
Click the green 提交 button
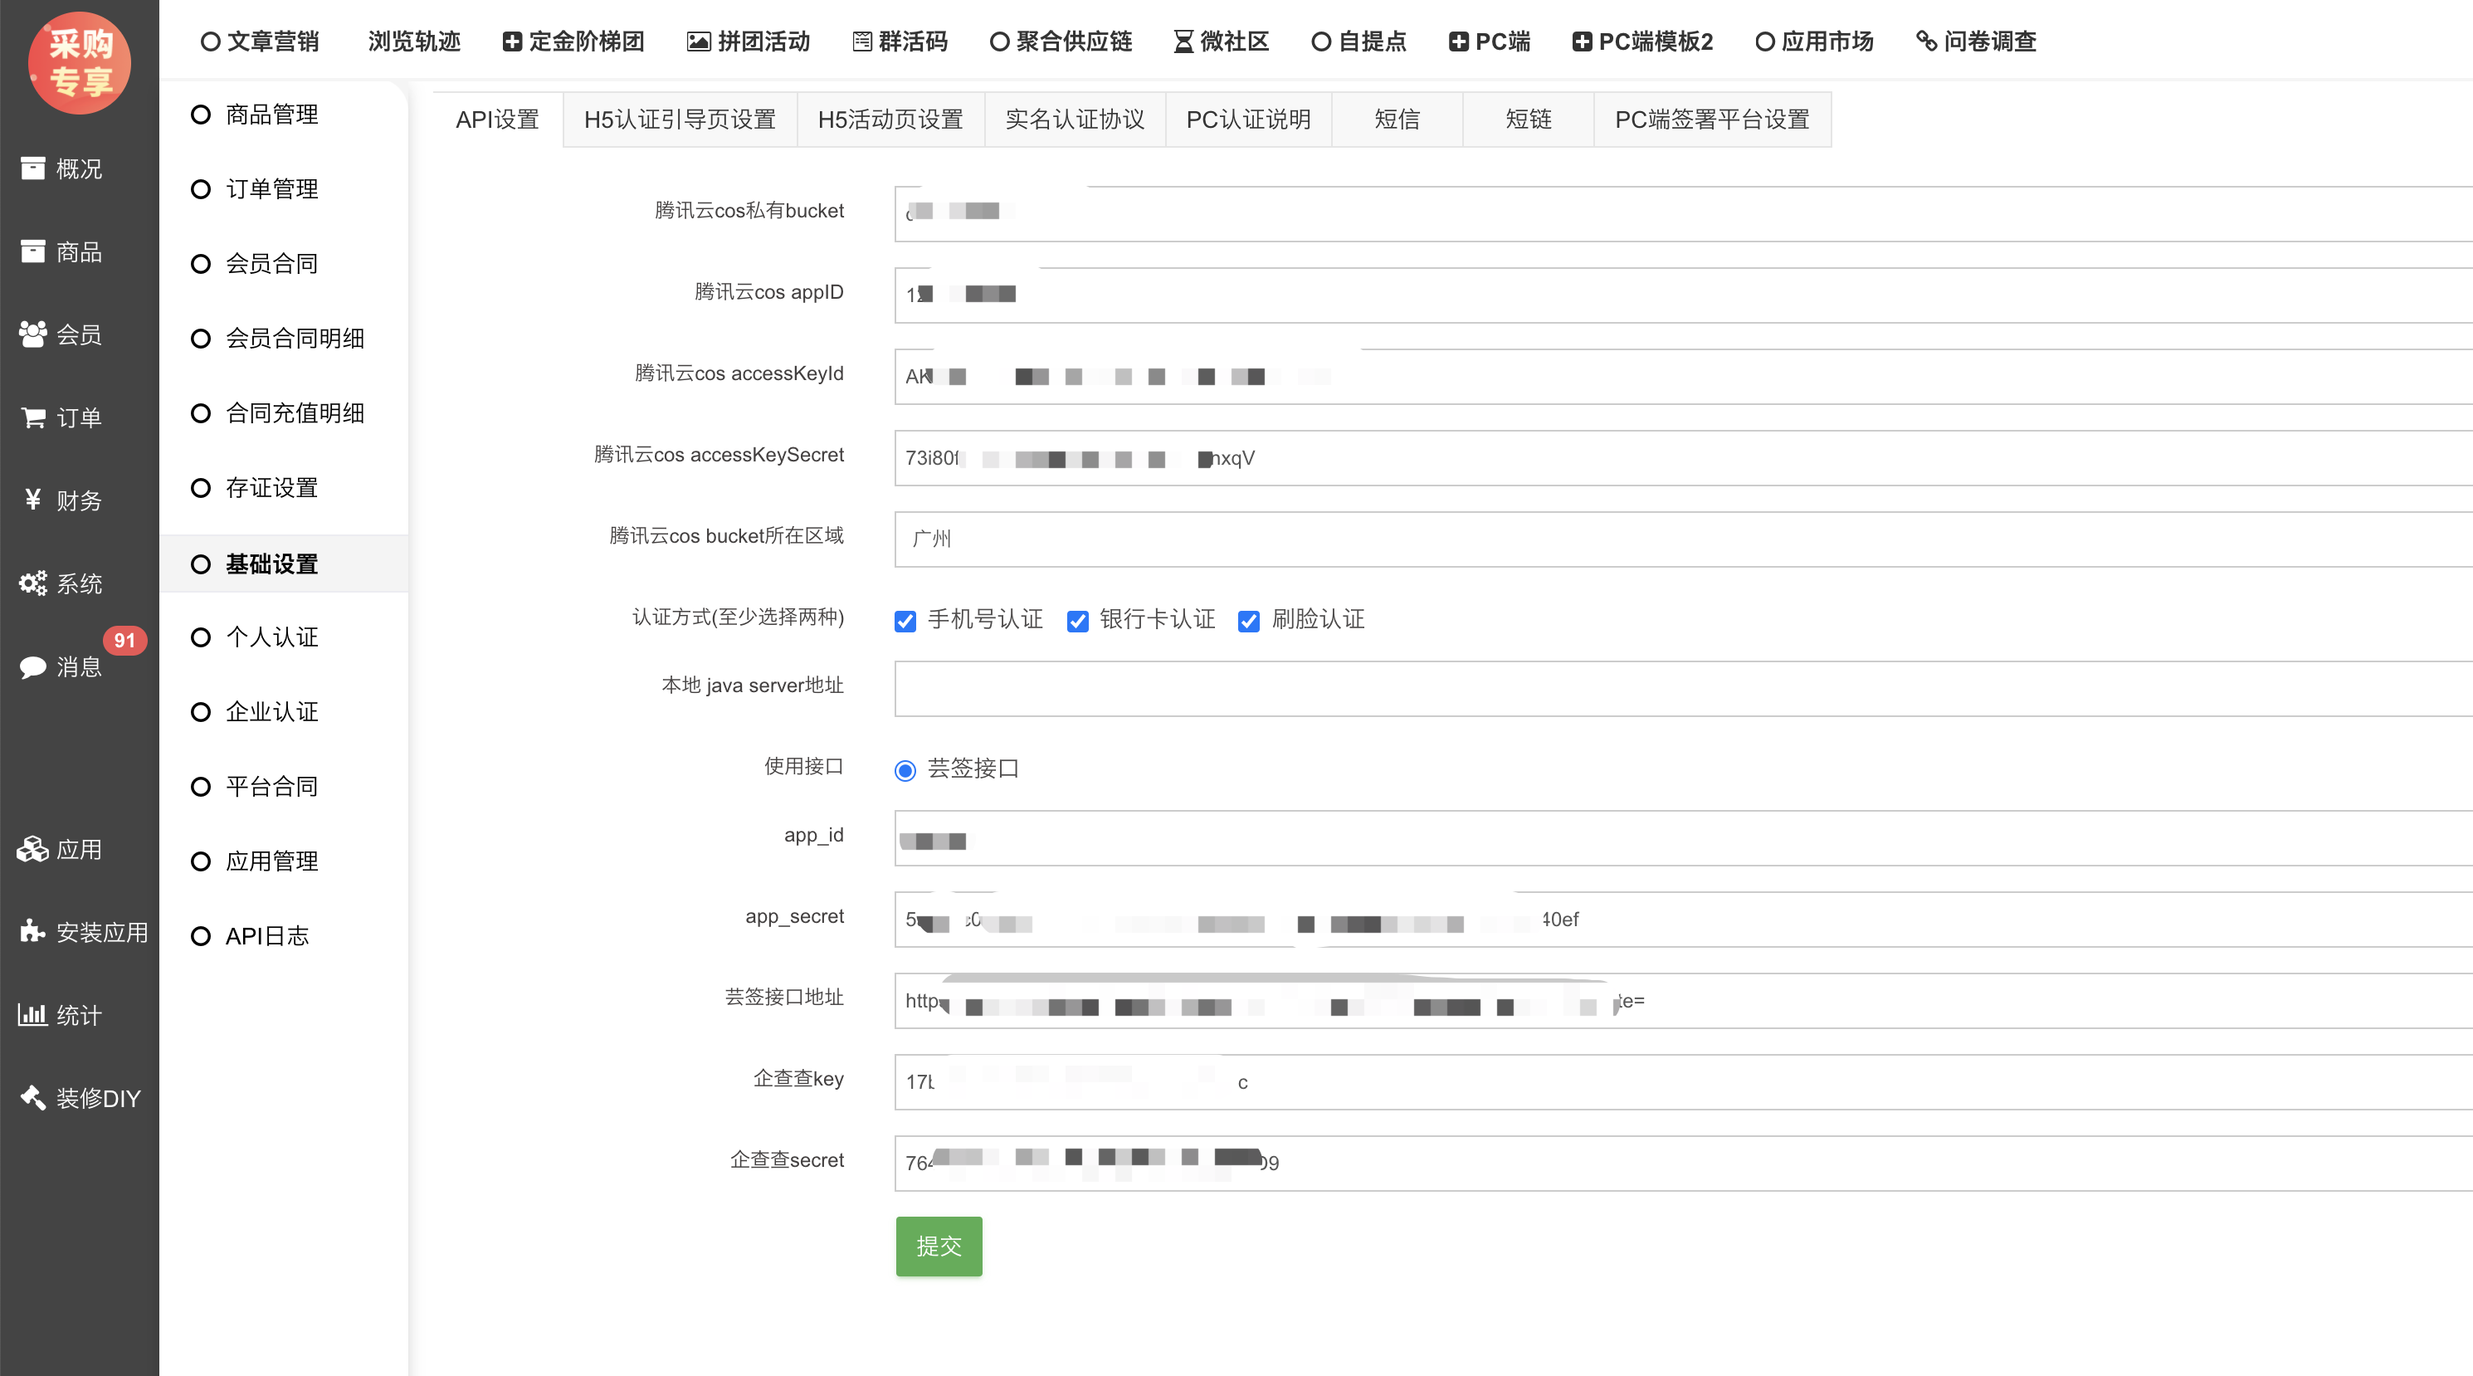click(938, 1247)
